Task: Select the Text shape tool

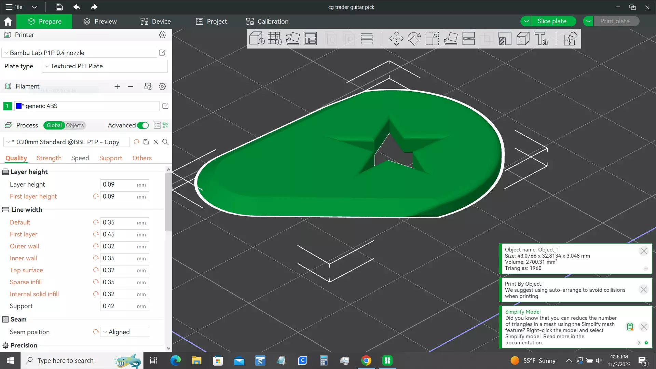Action: [x=541, y=39]
